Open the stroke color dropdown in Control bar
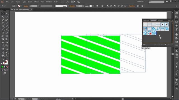Screen dimensions: 179x100 point(21,6)
